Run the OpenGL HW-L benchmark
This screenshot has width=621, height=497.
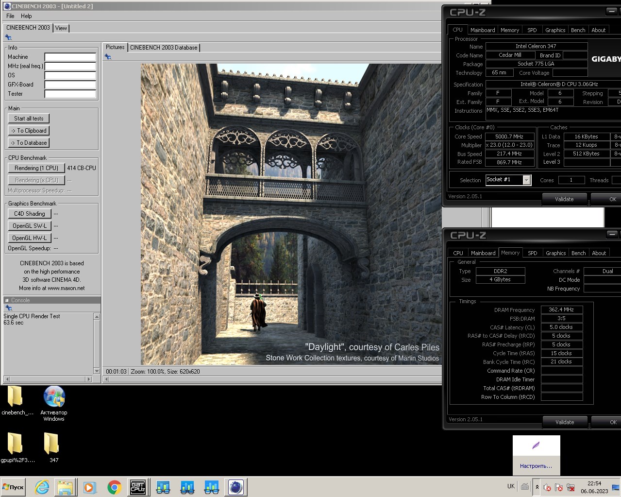[29, 238]
